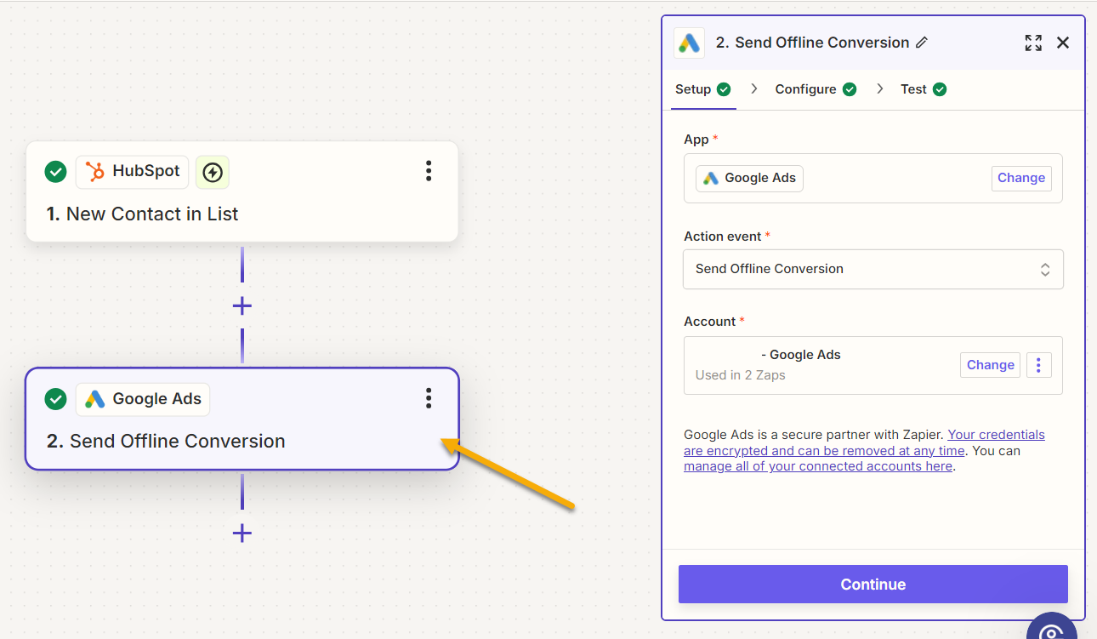
Task: Click the lightning bolt trigger icon on HubSpot step
Action: pos(213,173)
